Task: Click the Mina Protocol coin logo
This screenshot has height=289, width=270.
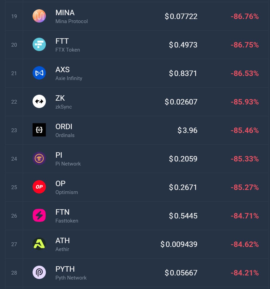Action: coord(39,16)
